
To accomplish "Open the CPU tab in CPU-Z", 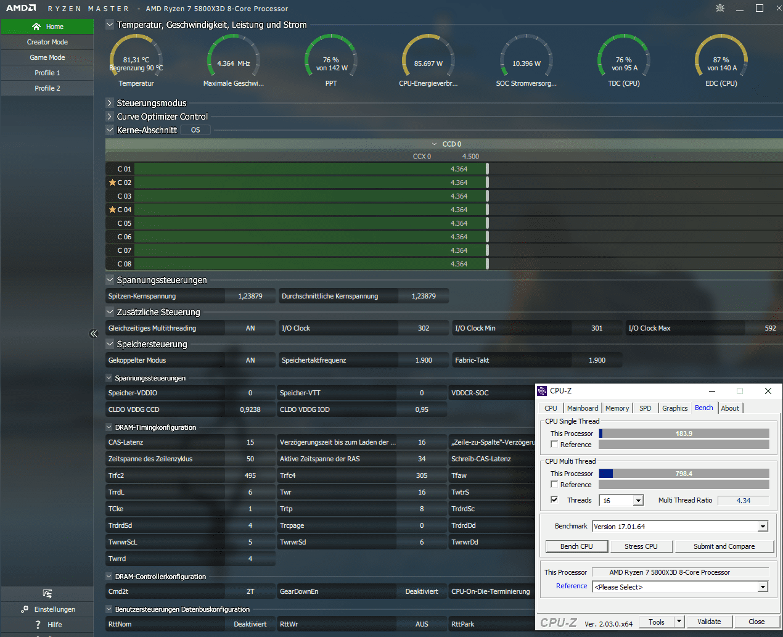I will [551, 408].
